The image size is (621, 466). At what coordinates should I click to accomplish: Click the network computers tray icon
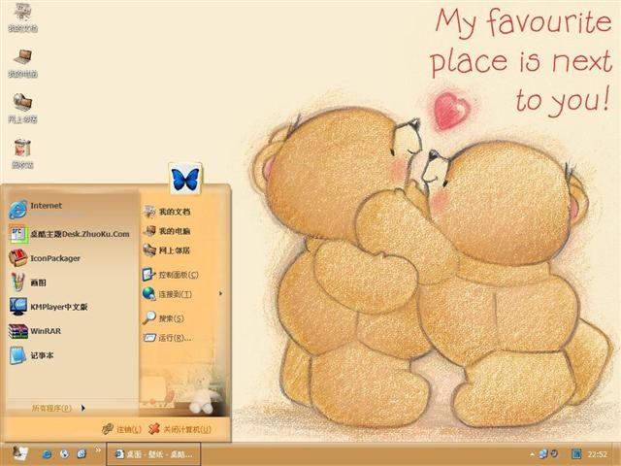[543, 453]
